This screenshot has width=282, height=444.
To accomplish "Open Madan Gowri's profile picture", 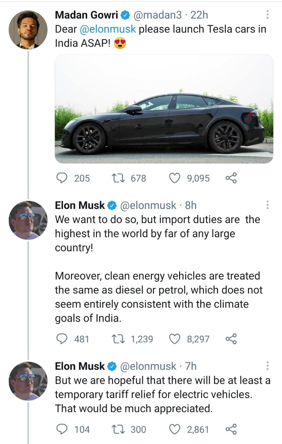I will click(28, 29).
